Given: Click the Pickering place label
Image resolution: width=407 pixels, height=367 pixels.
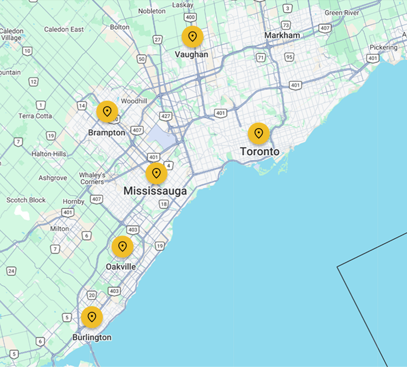Looking at the screenshot, I should 384,48.
